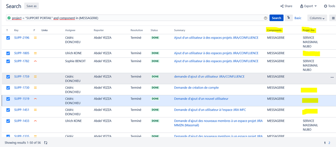
Task: Toggle the checkbox for SUPP-1433
Action: (8, 121)
